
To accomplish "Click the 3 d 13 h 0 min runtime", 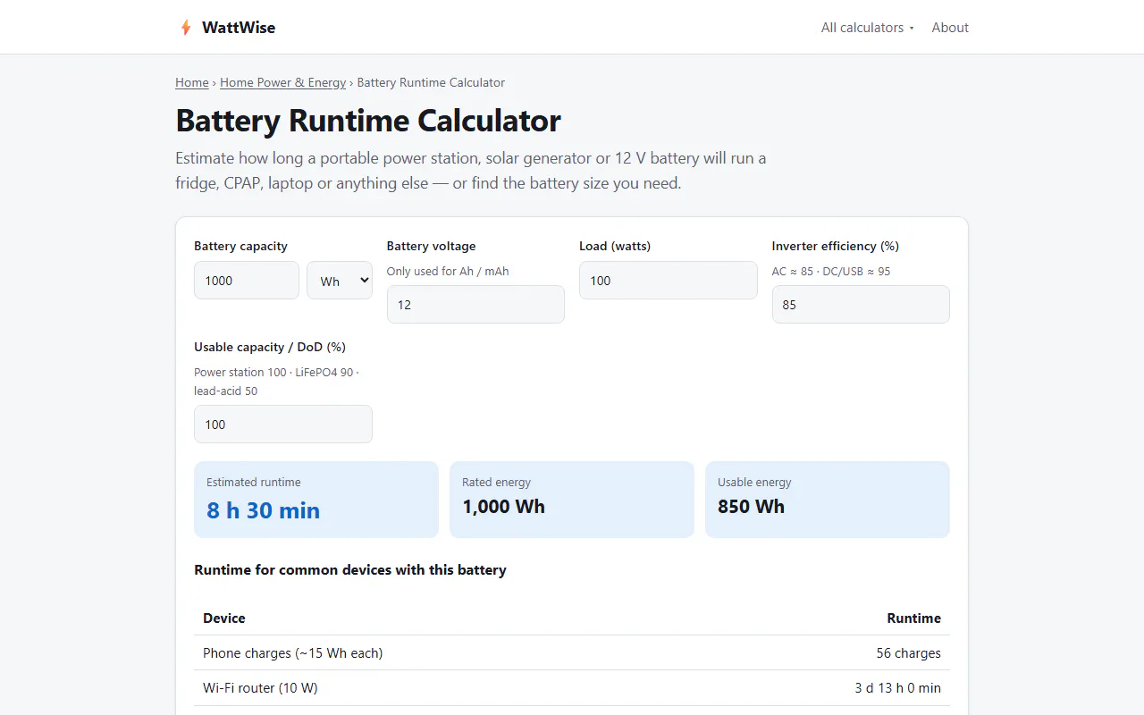I will click(898, 688).
